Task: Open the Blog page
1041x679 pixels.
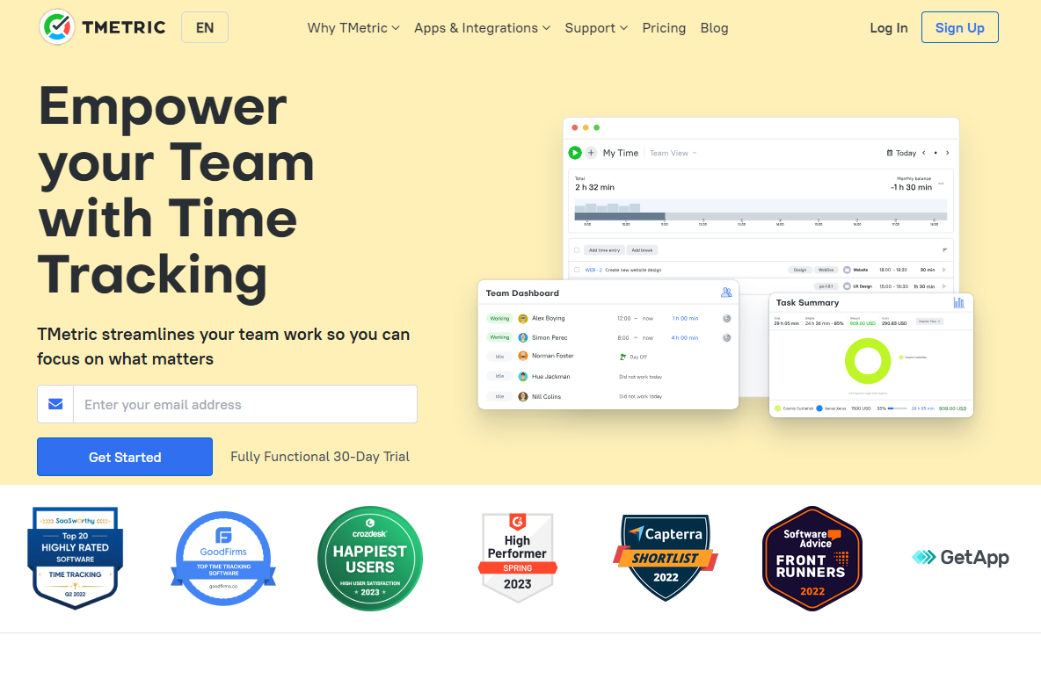Action: [x=714, y=28]
